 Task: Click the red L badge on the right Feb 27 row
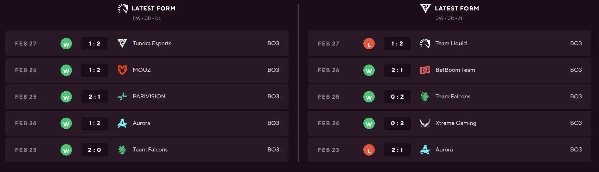click(x=369, y=44)
